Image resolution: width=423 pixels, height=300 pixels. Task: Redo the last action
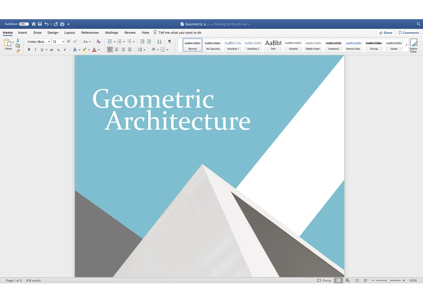pyautogui.click(x=56, y=24)
